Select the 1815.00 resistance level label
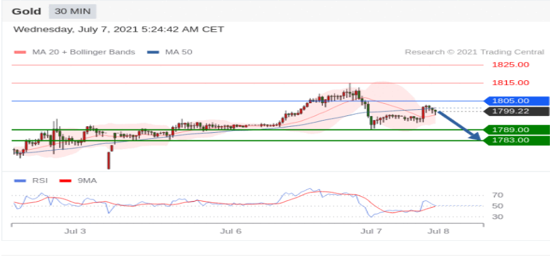This screenshot has height=259, width=550. coord(510,83)
